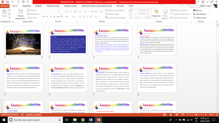Select the rectangle shape in shapes gallery
Viewport: 219px width, 123px height.
click(x=141, y=11)
